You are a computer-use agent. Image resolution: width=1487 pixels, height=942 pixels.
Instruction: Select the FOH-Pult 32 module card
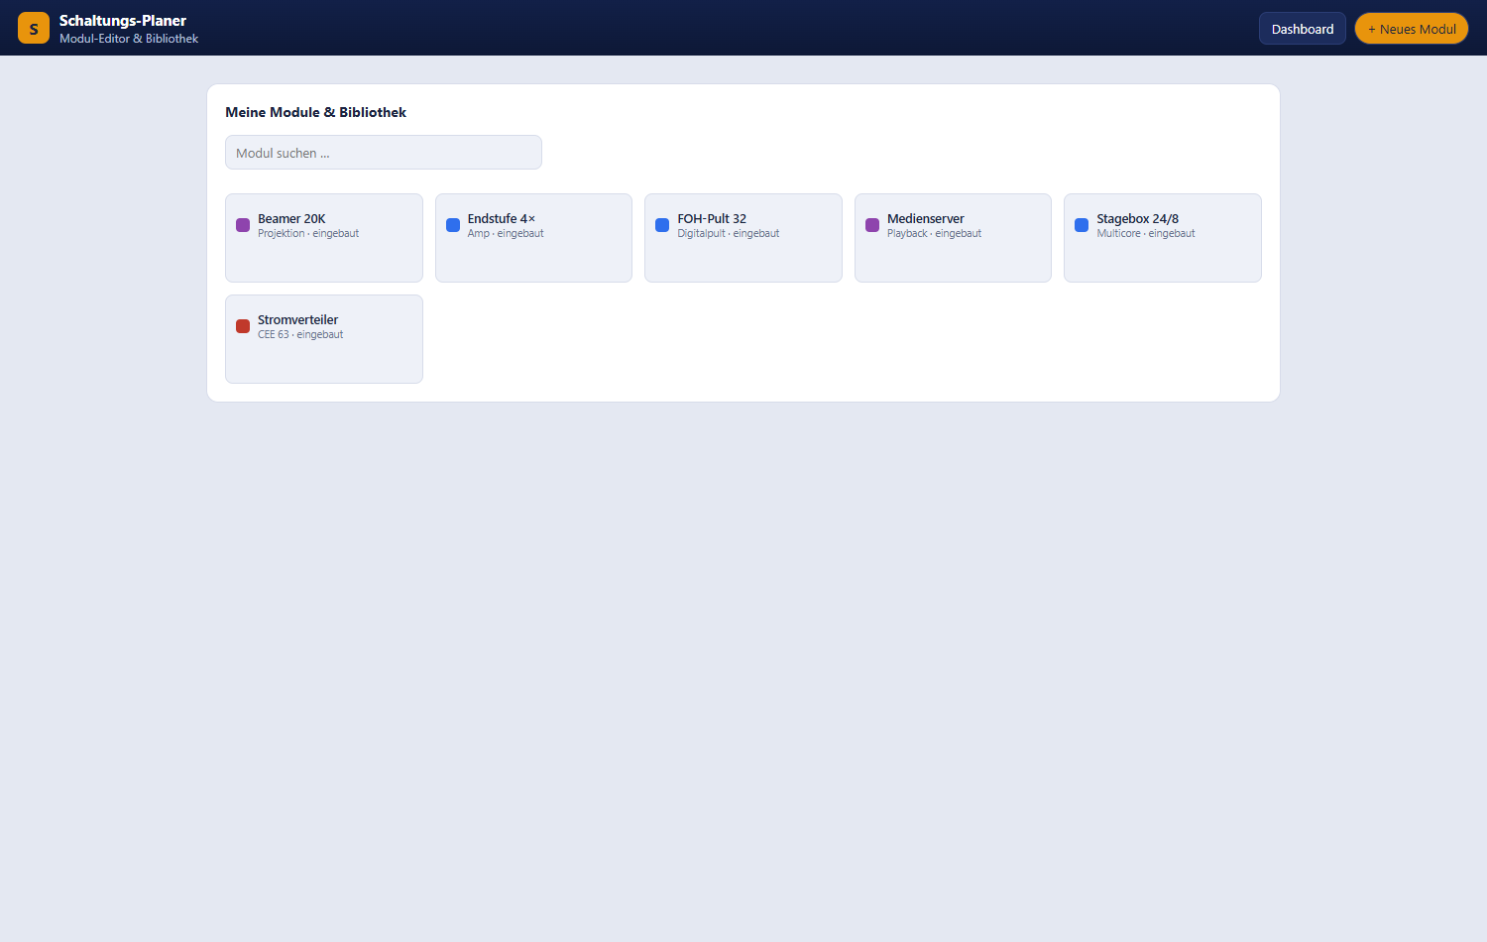tap(743, 238)
